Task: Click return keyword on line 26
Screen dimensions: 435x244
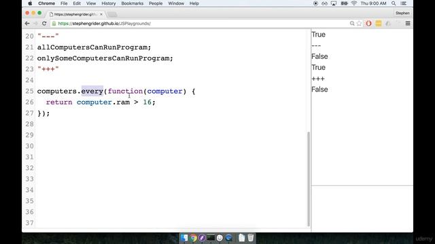Action: pyautogui.click(x=59, y=102)
